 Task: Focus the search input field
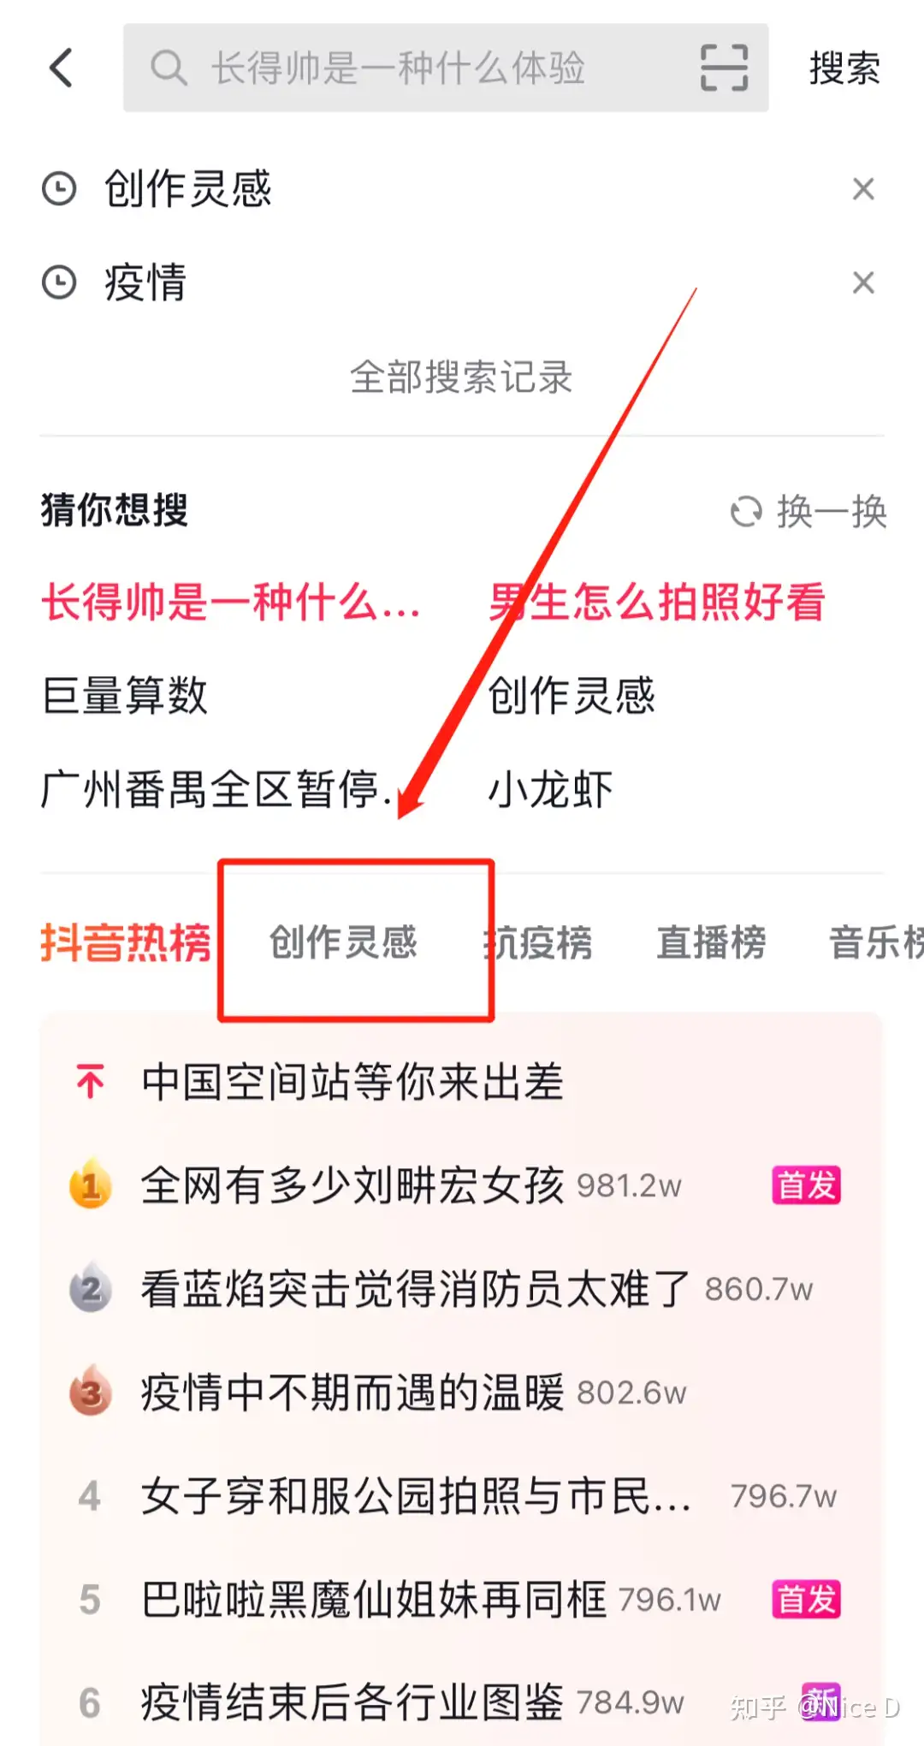click(x=446, y=68)
